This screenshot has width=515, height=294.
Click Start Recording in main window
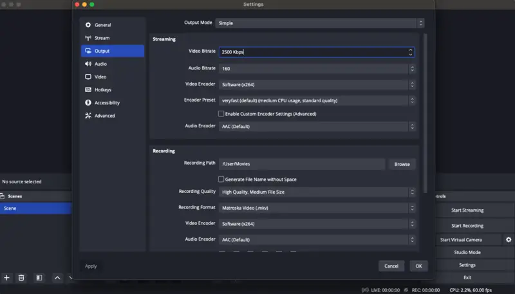[x=467, y=226]
